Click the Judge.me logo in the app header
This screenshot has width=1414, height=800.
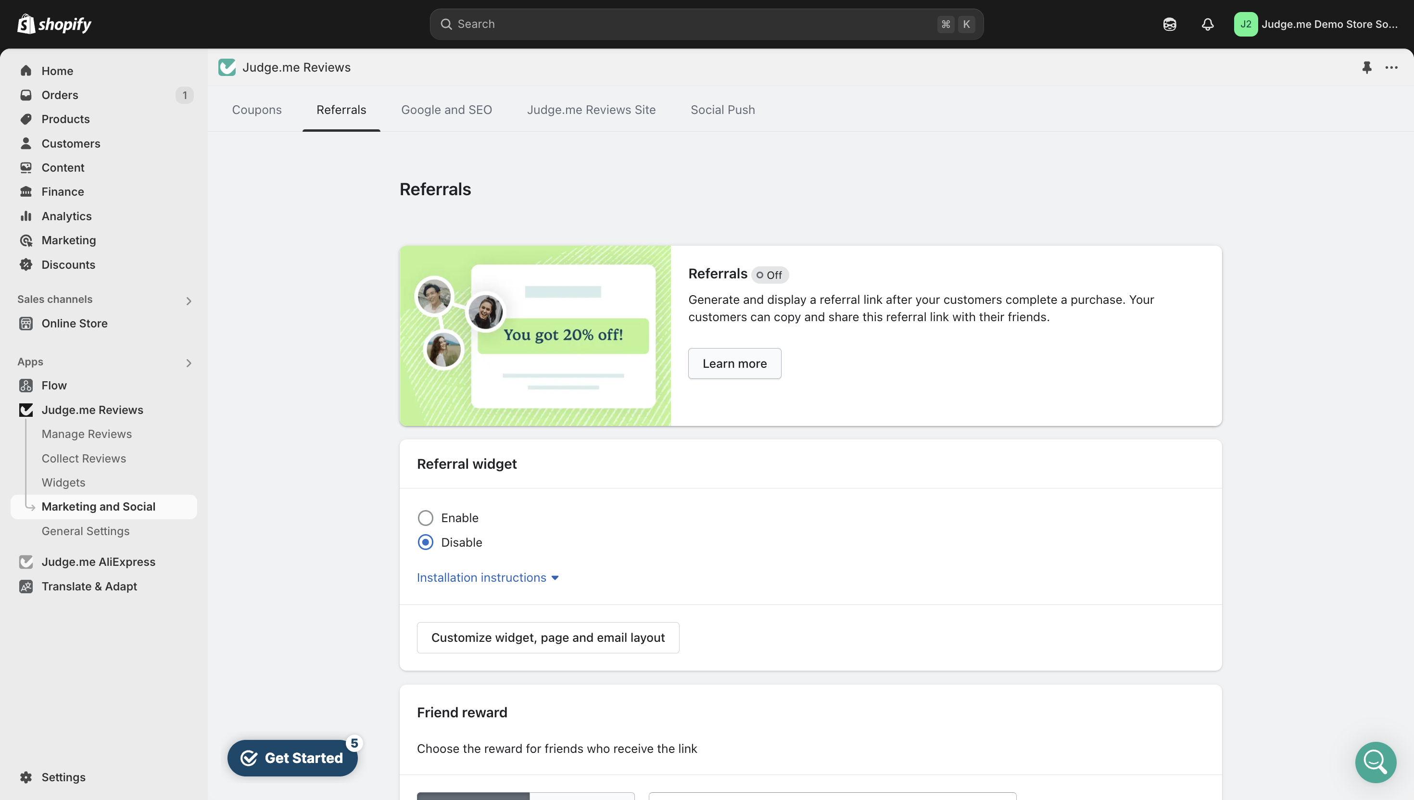pyautogui.click(x=227, y=67)
